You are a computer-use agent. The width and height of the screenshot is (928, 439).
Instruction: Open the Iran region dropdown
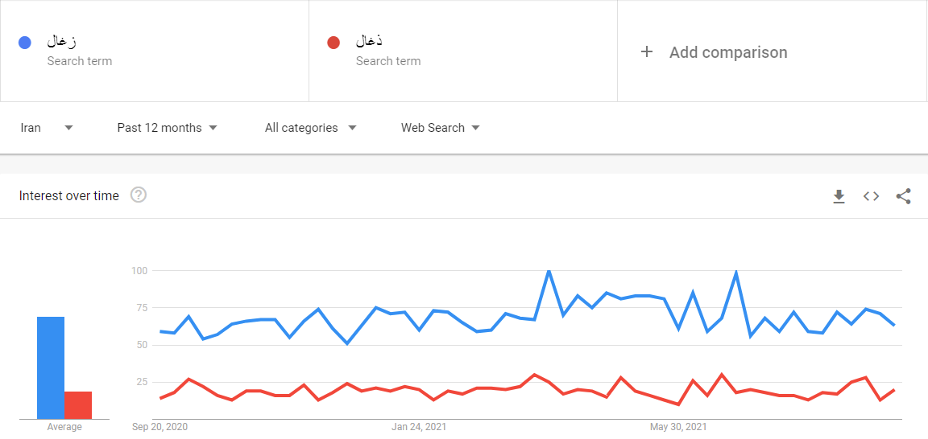pos(47,128)
